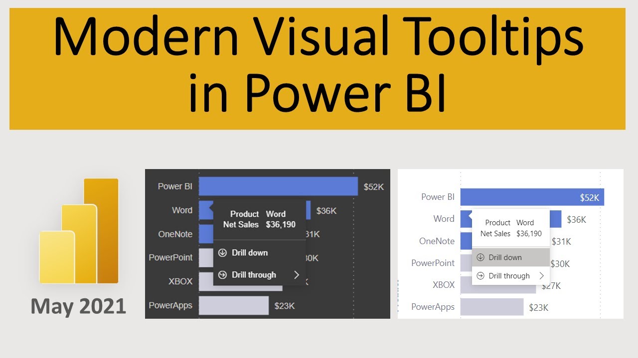Click '$30K' data label in light chart
This screenshot has height=358, width=638.
coord(560,264)
